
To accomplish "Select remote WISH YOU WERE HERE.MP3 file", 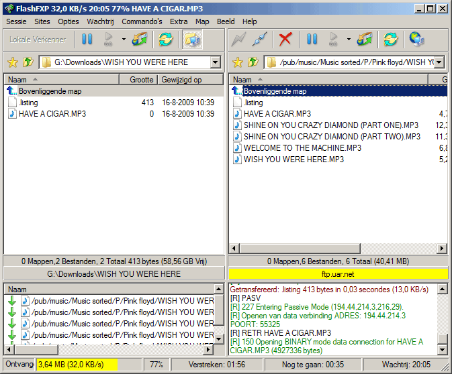I will pos(338,160).
